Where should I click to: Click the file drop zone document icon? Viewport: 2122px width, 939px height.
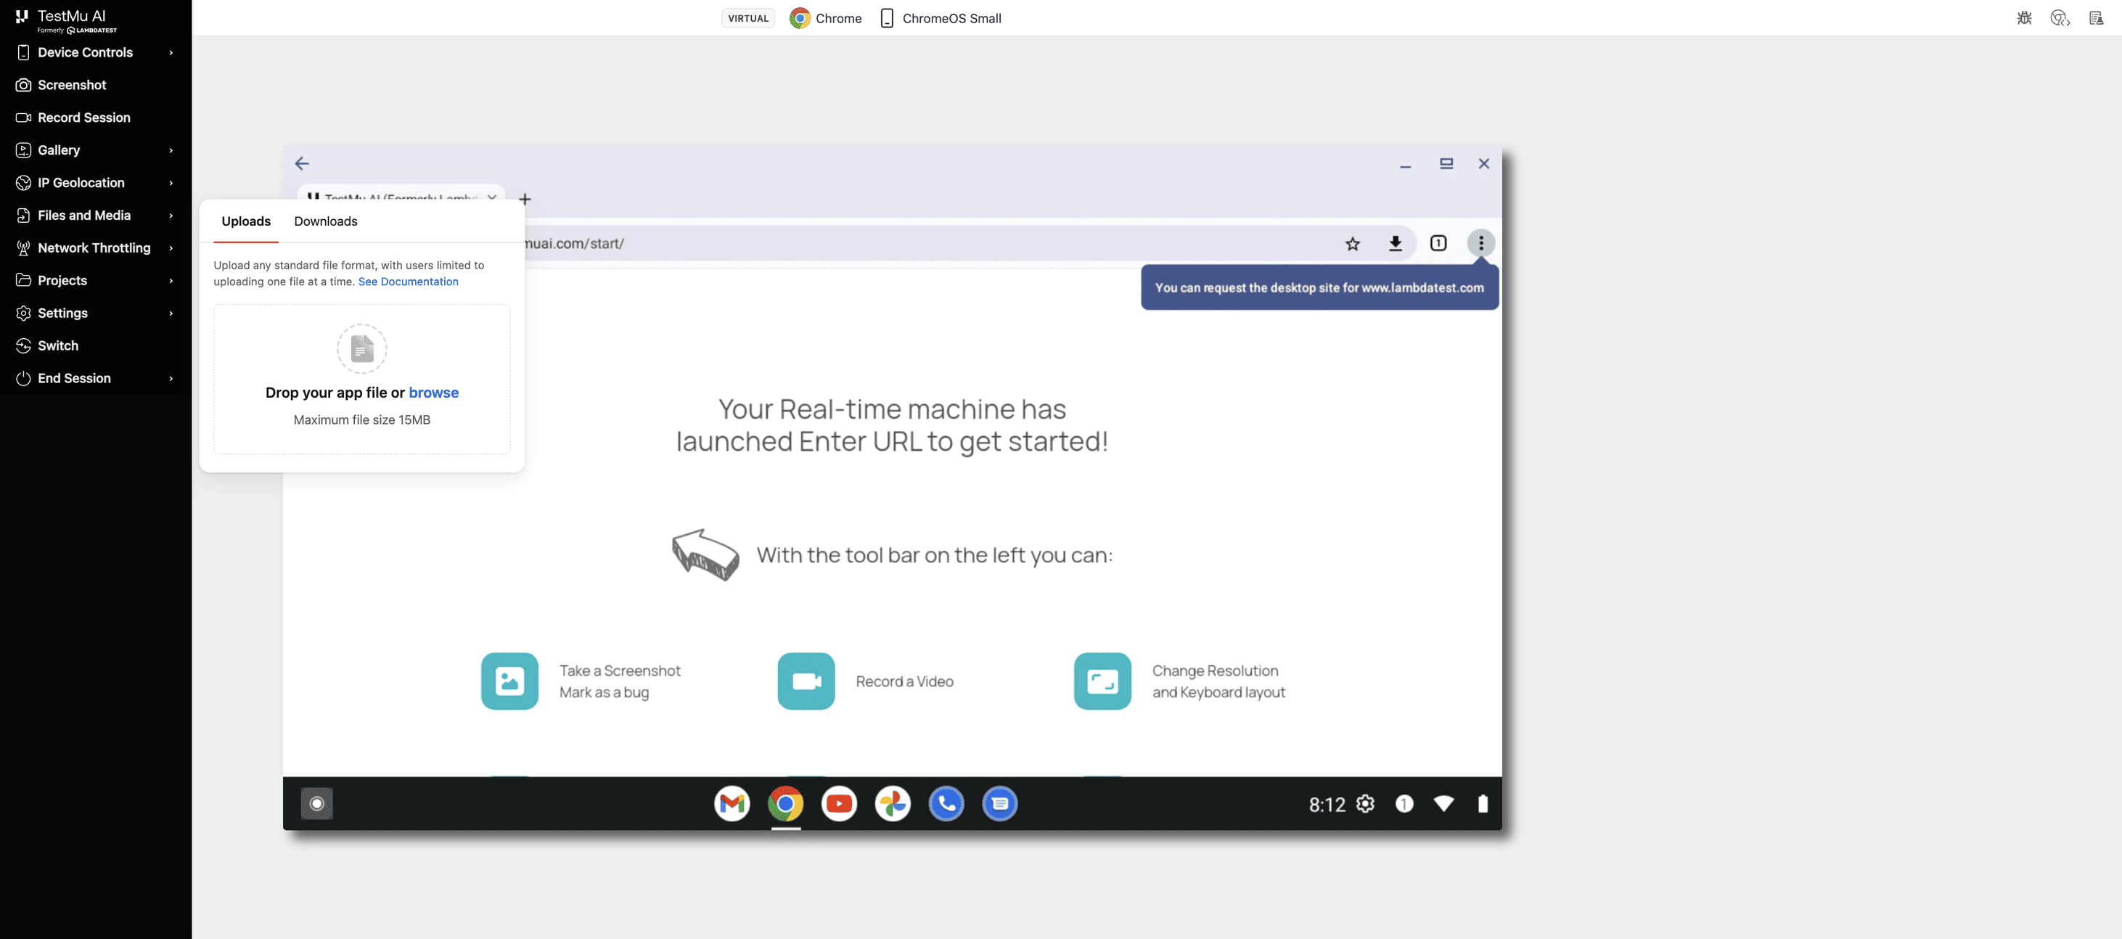pos(361,348)
